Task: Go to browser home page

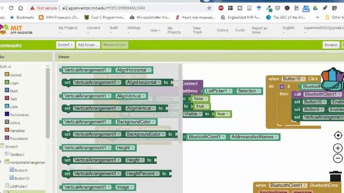Action: [20, 8]
